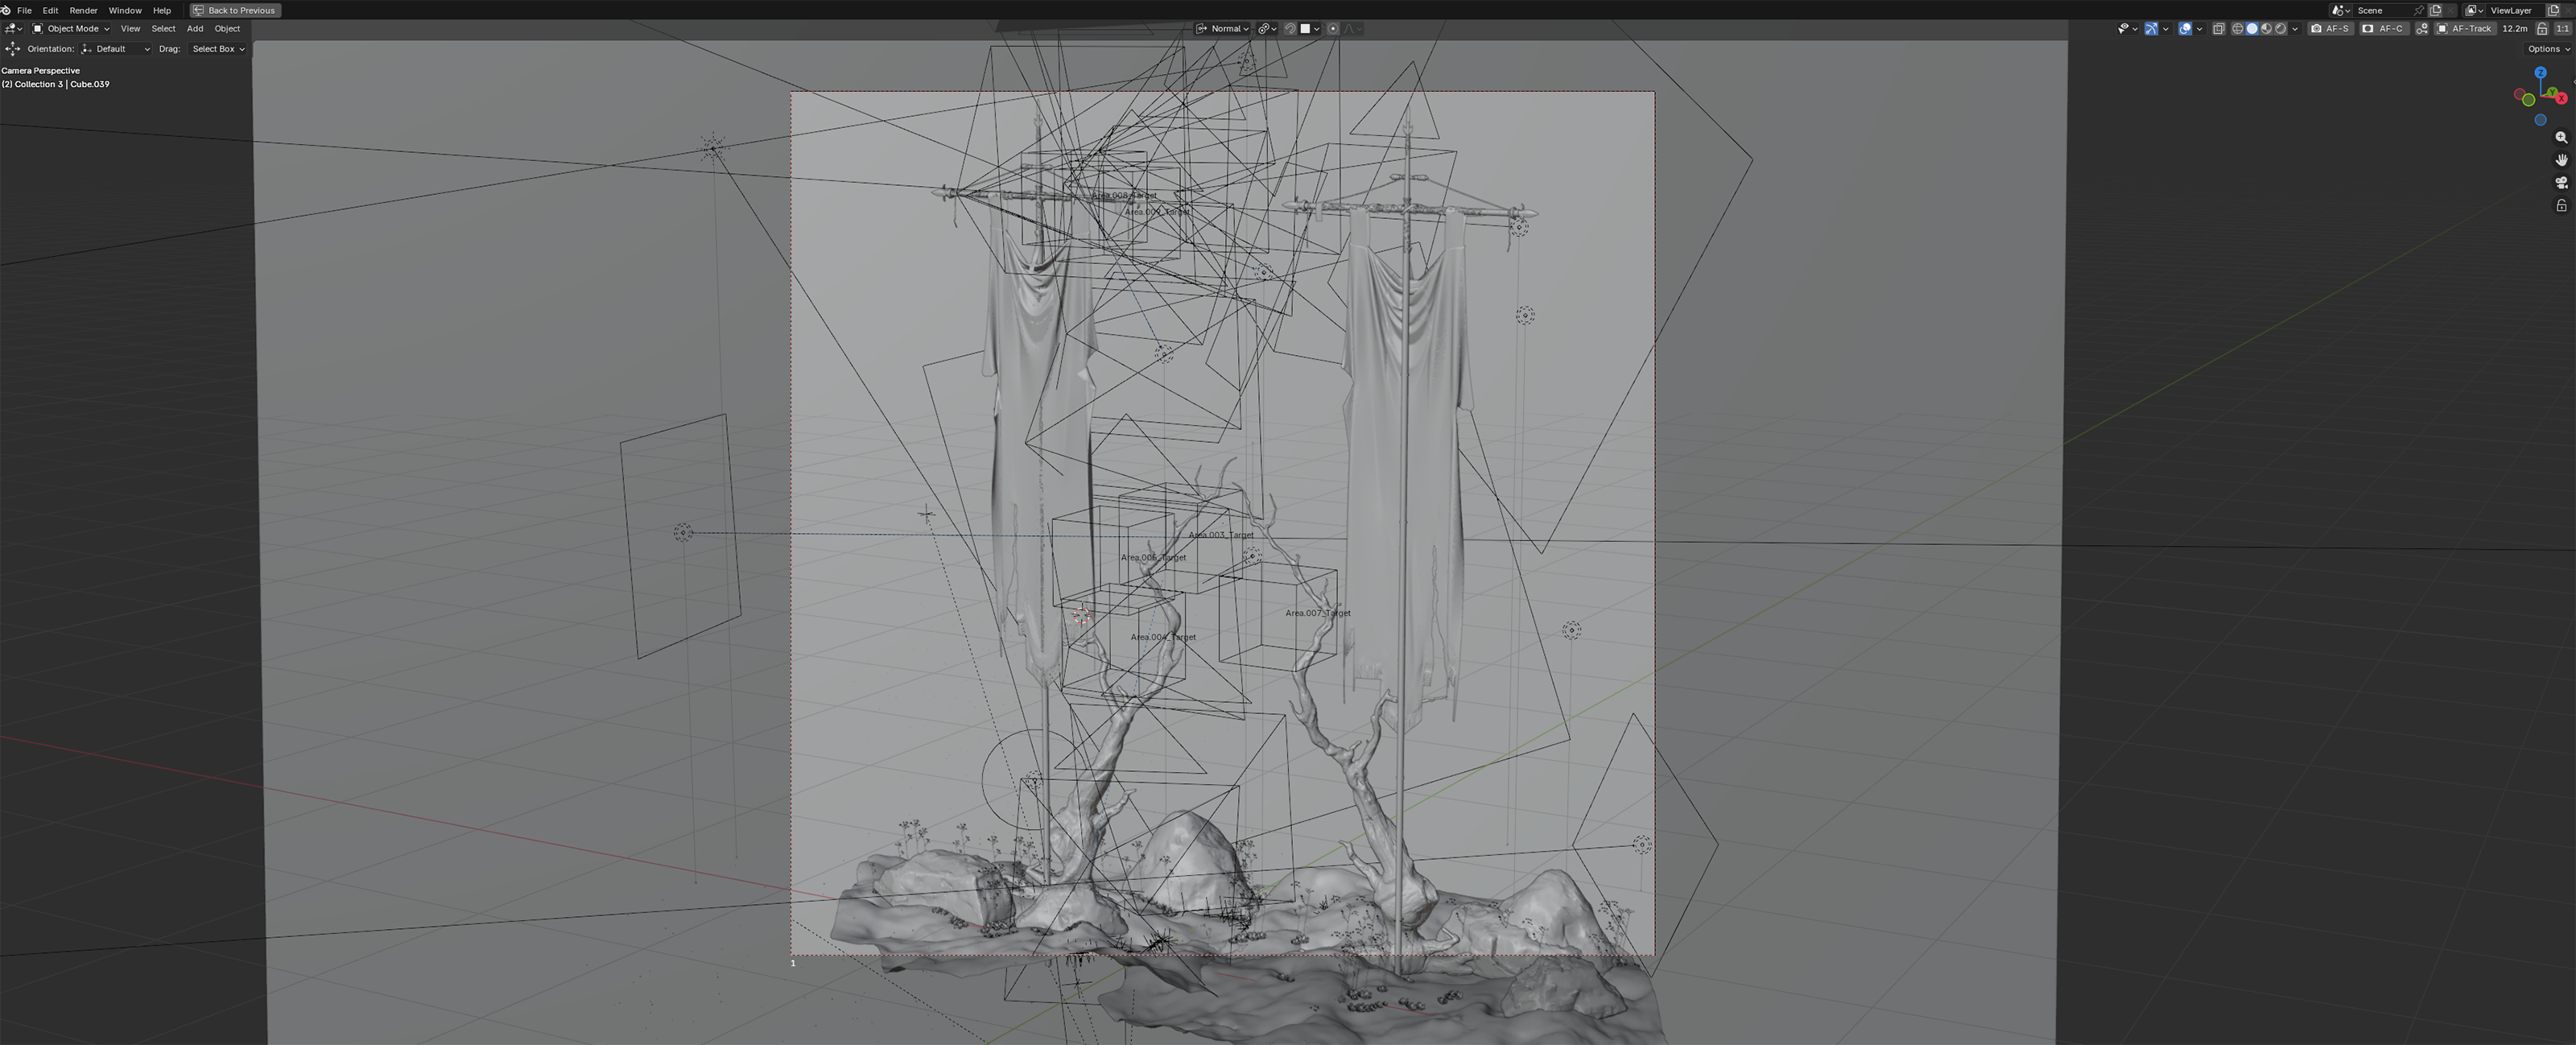Image resolution: width=2576 pixels, height=1045 pixels.
Task: Switch to material preview shading
Action: (x=2267, y=29)
